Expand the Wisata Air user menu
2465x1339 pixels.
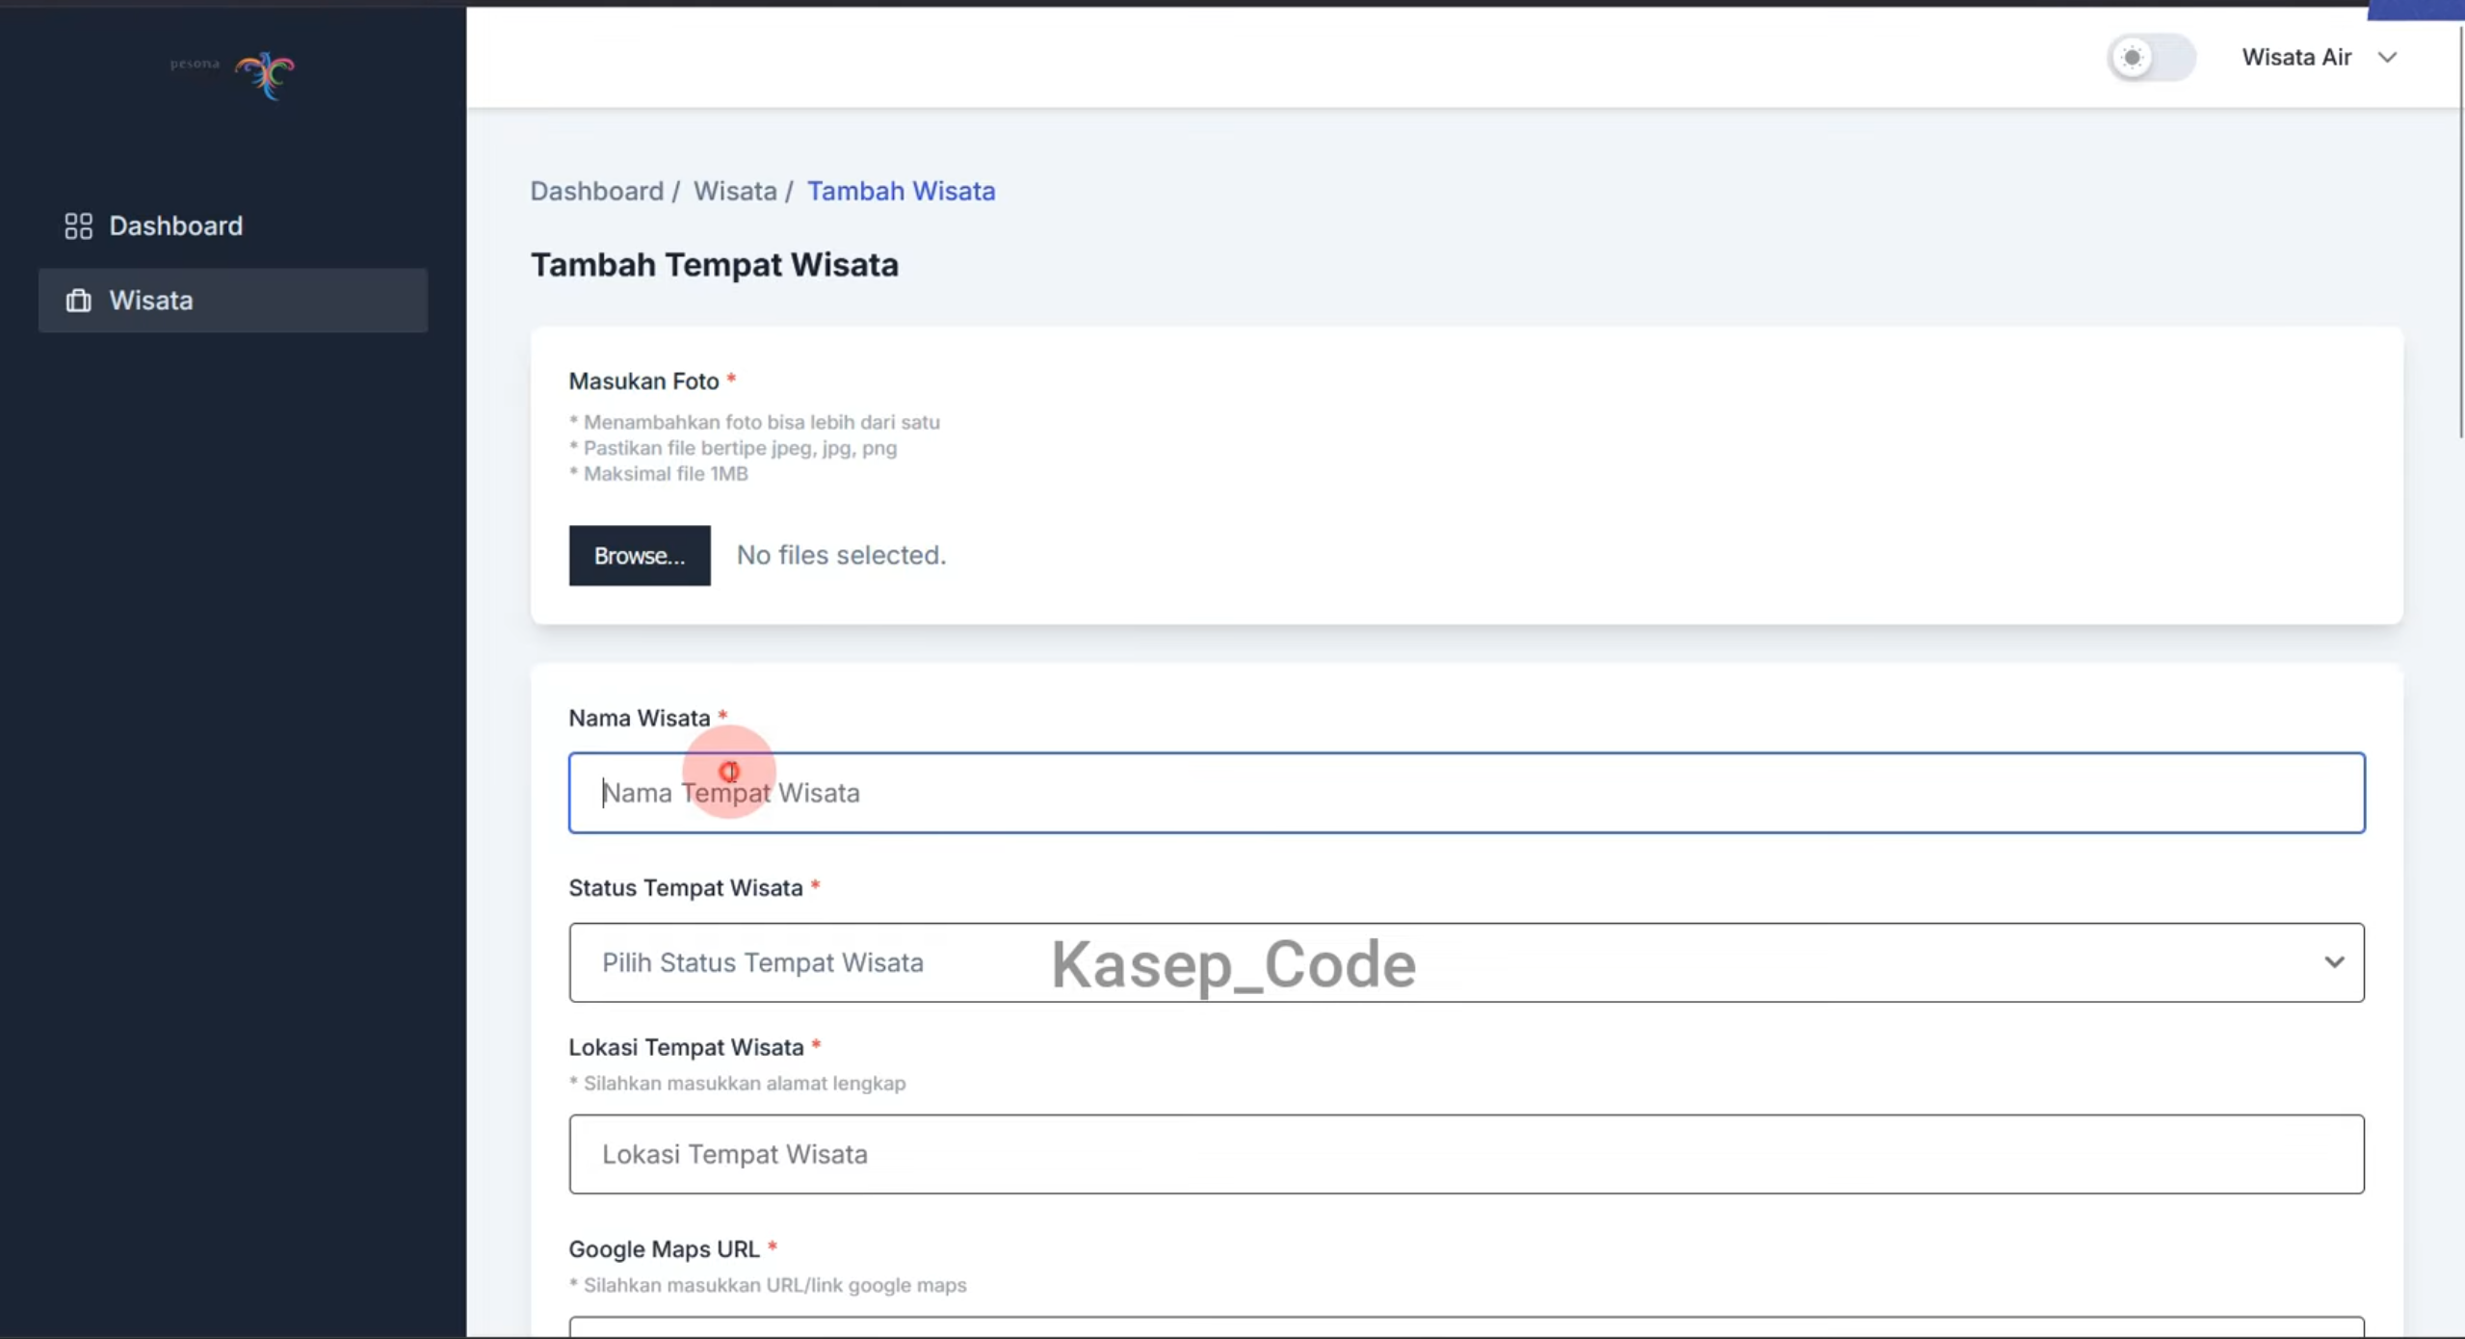click(2319, 58)
